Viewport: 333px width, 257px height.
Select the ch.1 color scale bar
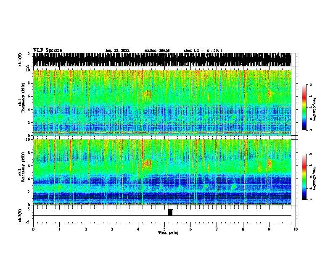tap(304, 108)
